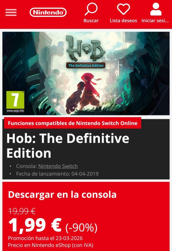Click the PEGI 7 rating badge

click(x=15, y=102)
